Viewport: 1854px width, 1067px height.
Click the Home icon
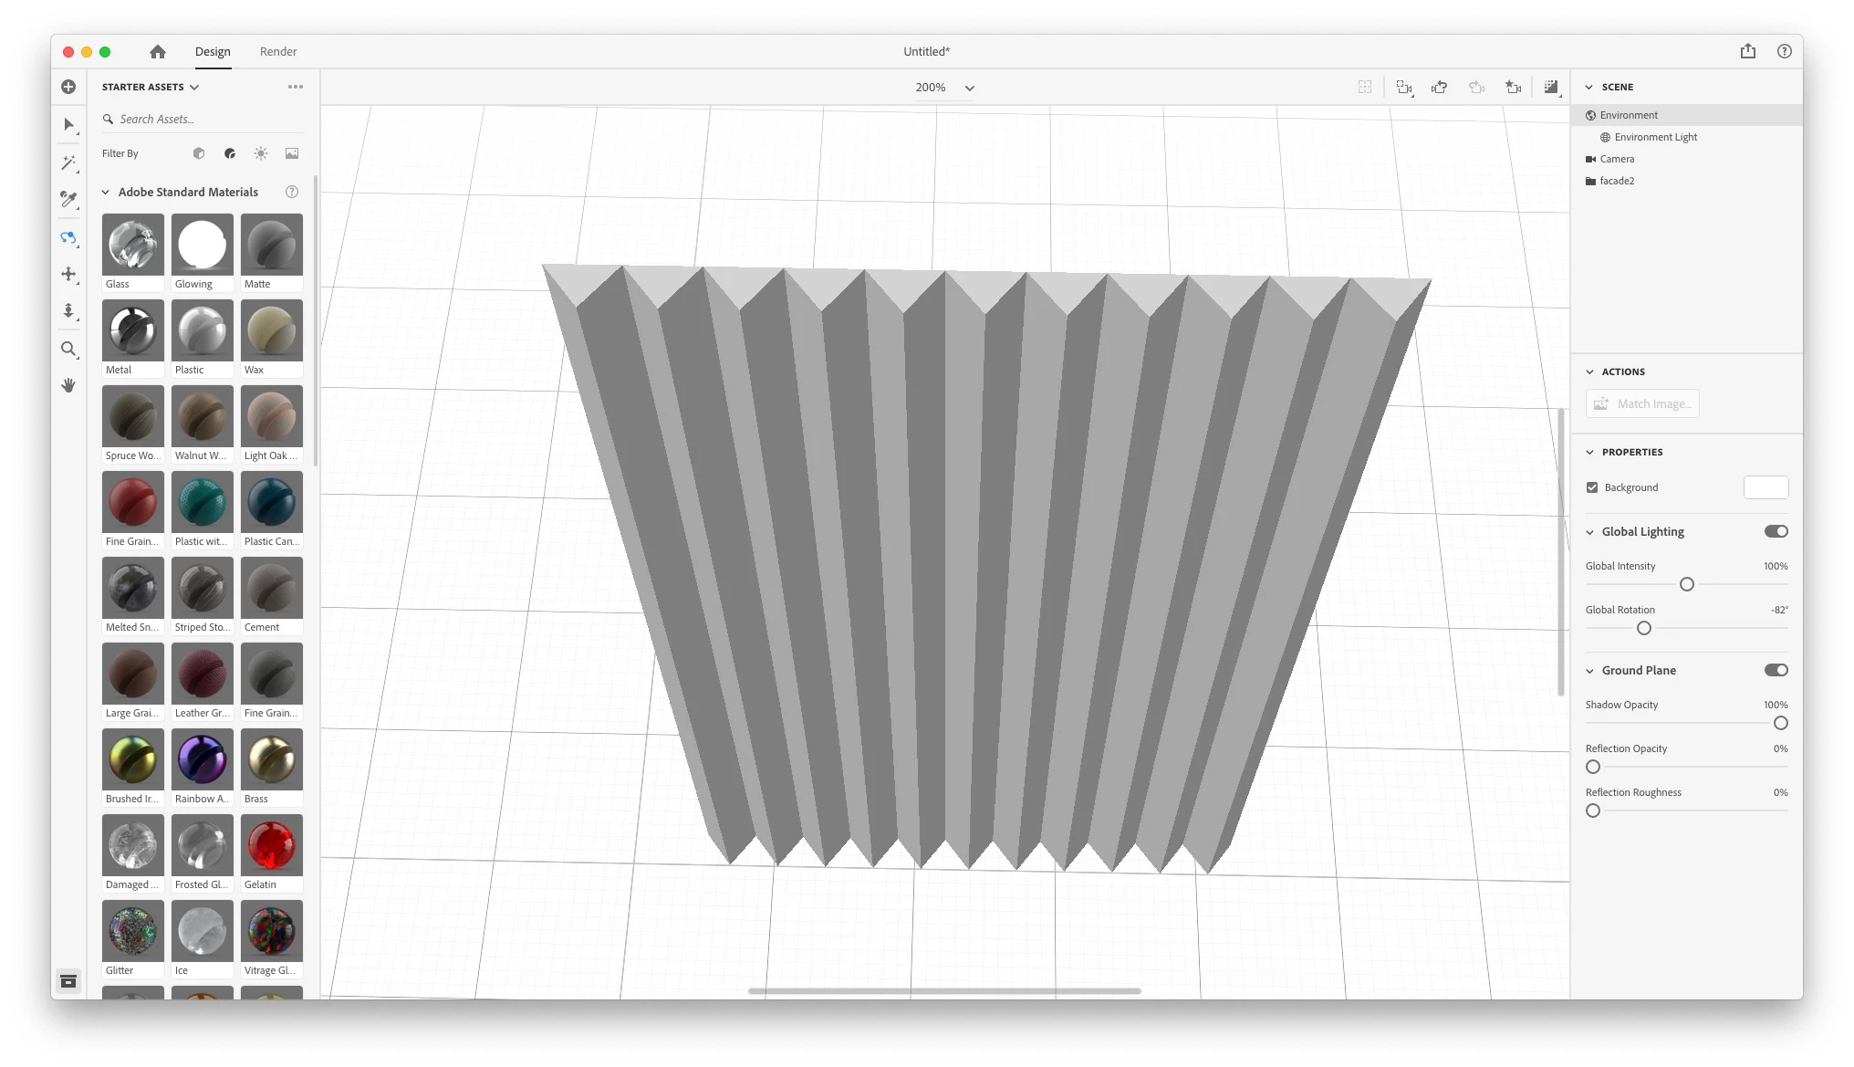[158, 51]
